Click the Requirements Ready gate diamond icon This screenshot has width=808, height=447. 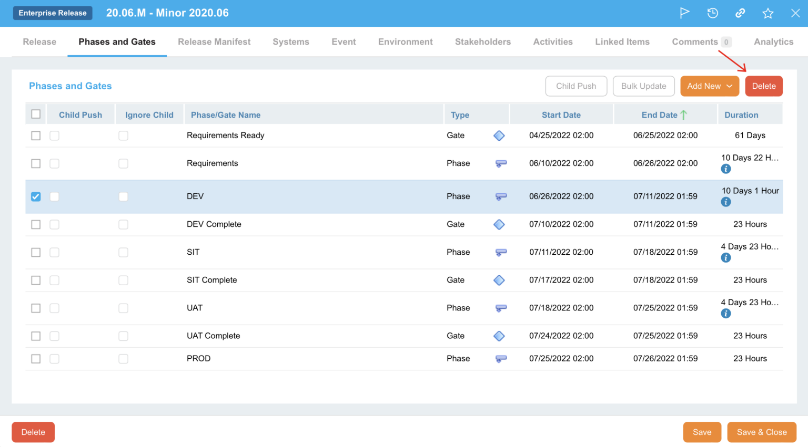[x=499, y=136]
